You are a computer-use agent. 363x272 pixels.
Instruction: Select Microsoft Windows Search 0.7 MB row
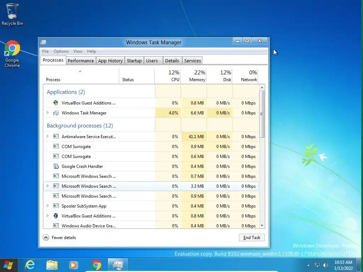point(151,176)
